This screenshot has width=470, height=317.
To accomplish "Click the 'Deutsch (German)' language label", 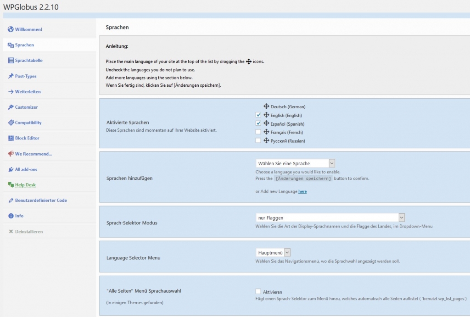I will click(x=288, y=107).
